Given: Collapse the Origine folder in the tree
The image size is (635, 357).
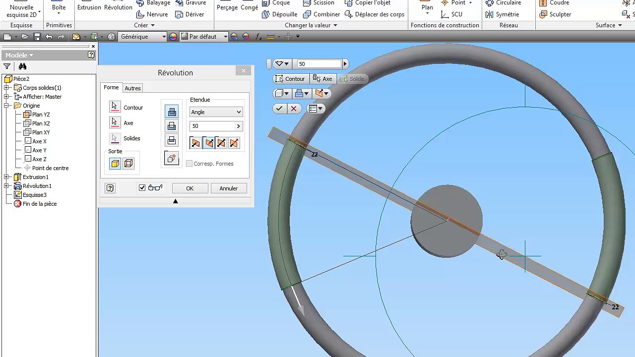Looking at the screenshot, I should (7, 106).
